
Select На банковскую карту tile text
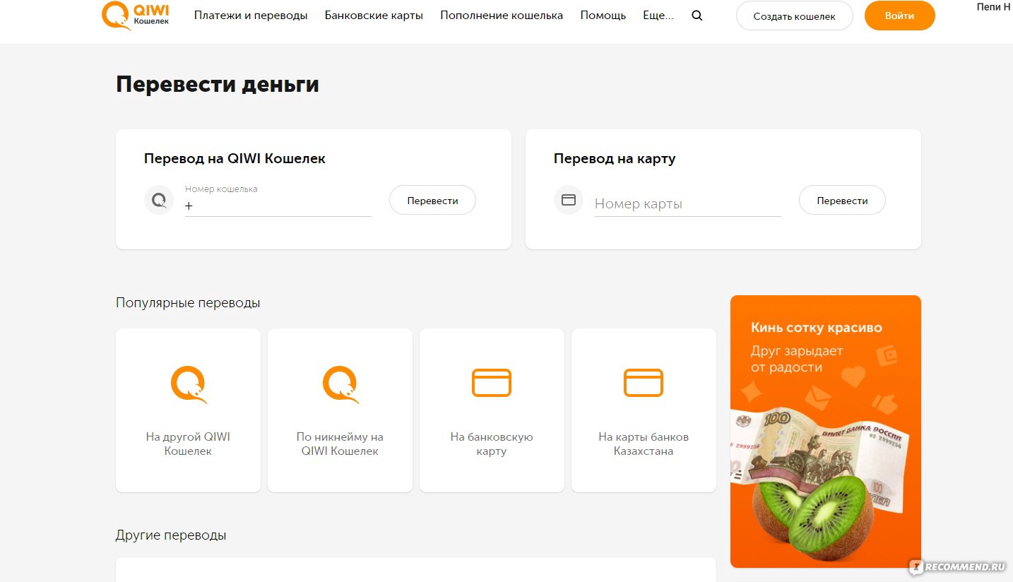492,444
